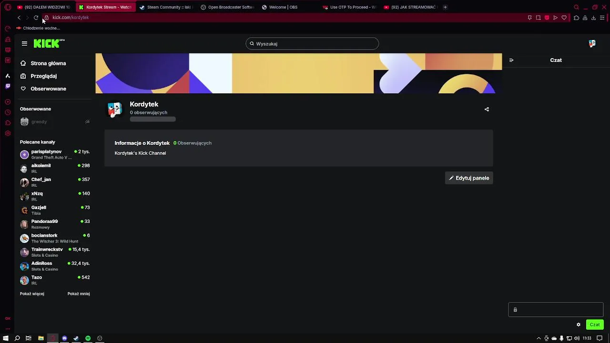Click the KICK logo
The width and height of the screenshot is (610, 343).
click(49, 43)
